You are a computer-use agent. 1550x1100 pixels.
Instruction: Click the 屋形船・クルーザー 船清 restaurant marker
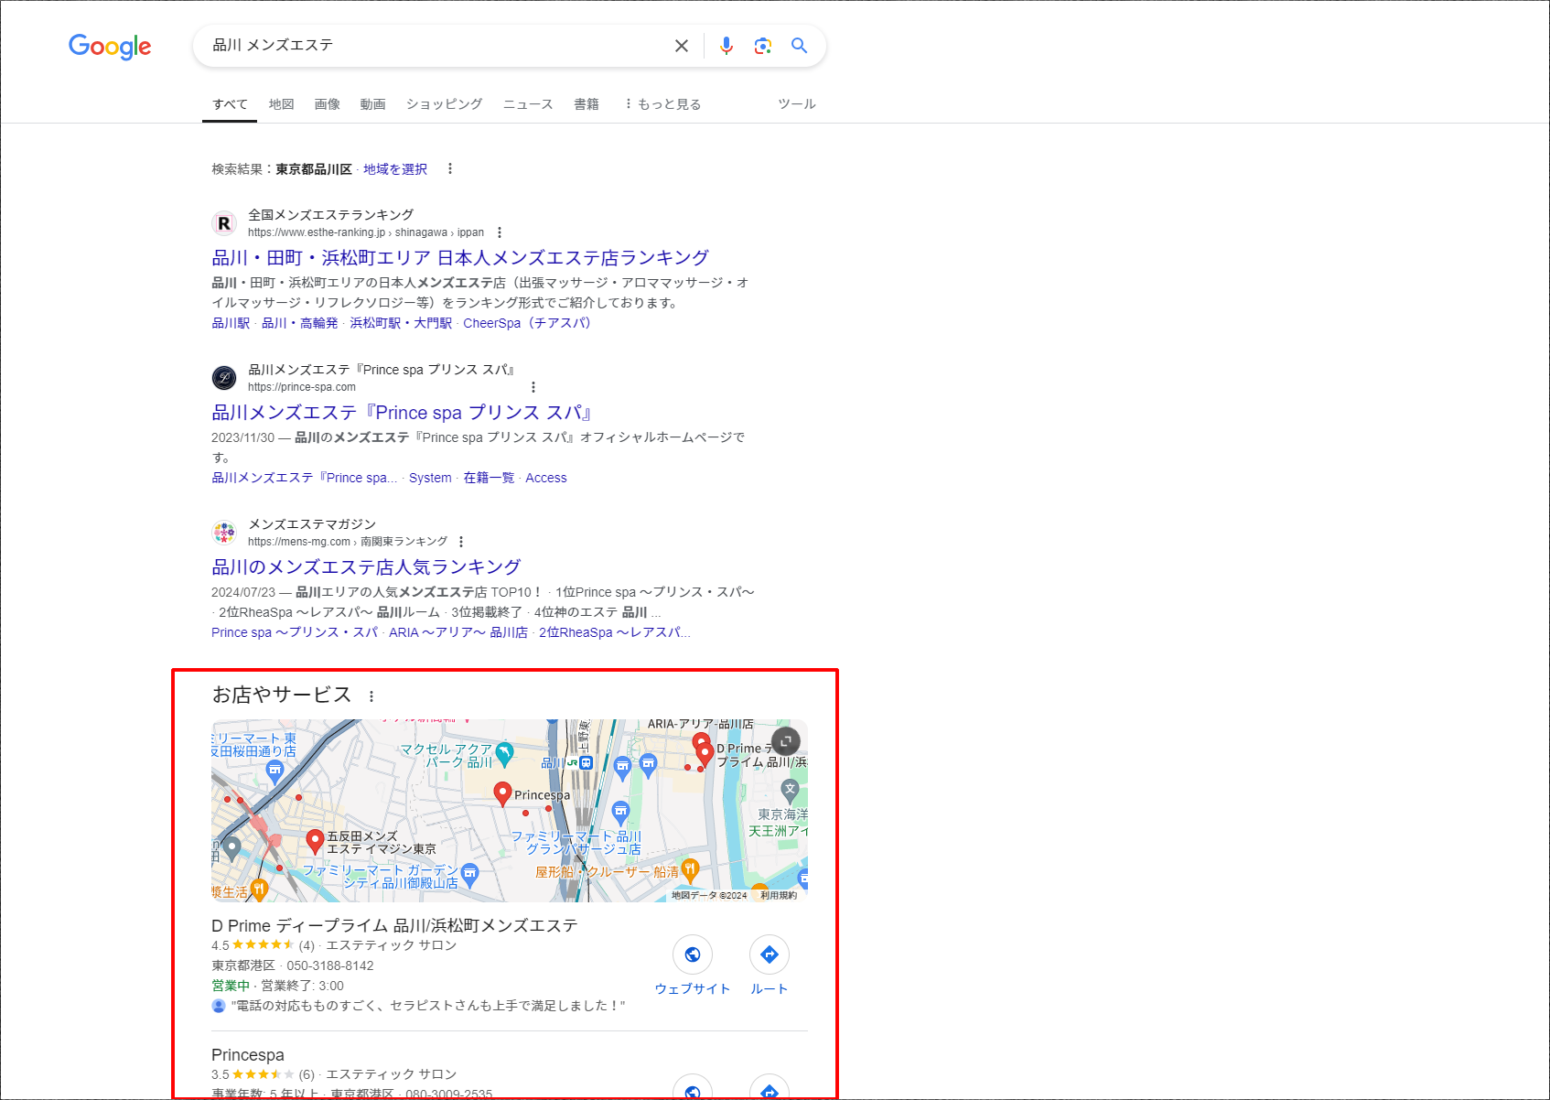(691, 869)
